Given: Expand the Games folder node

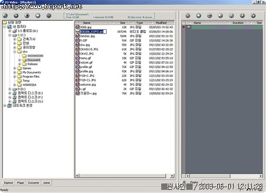Looking at the screenshot, I should pos(15,68).
